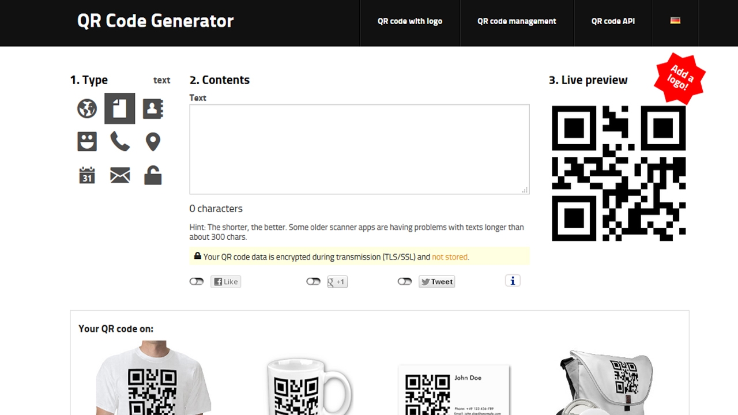Click the '3. Live preview' heading

[x=588, y=80]
